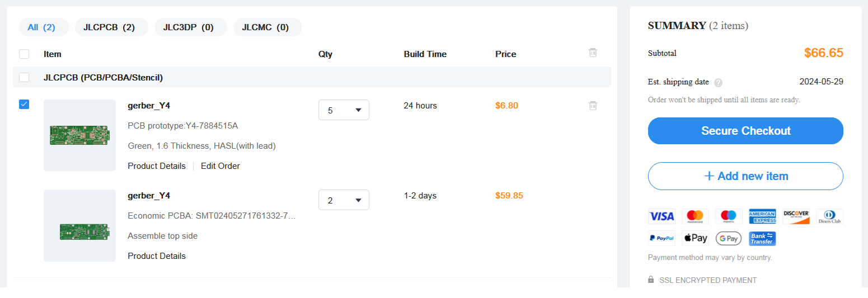Select the Google Pay logo
This screenshot has height=298, width=868.
729,238
